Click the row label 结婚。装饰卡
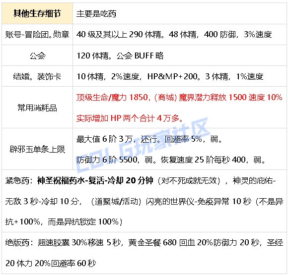The width and height of the screenshot is (288, 275). 37,76
